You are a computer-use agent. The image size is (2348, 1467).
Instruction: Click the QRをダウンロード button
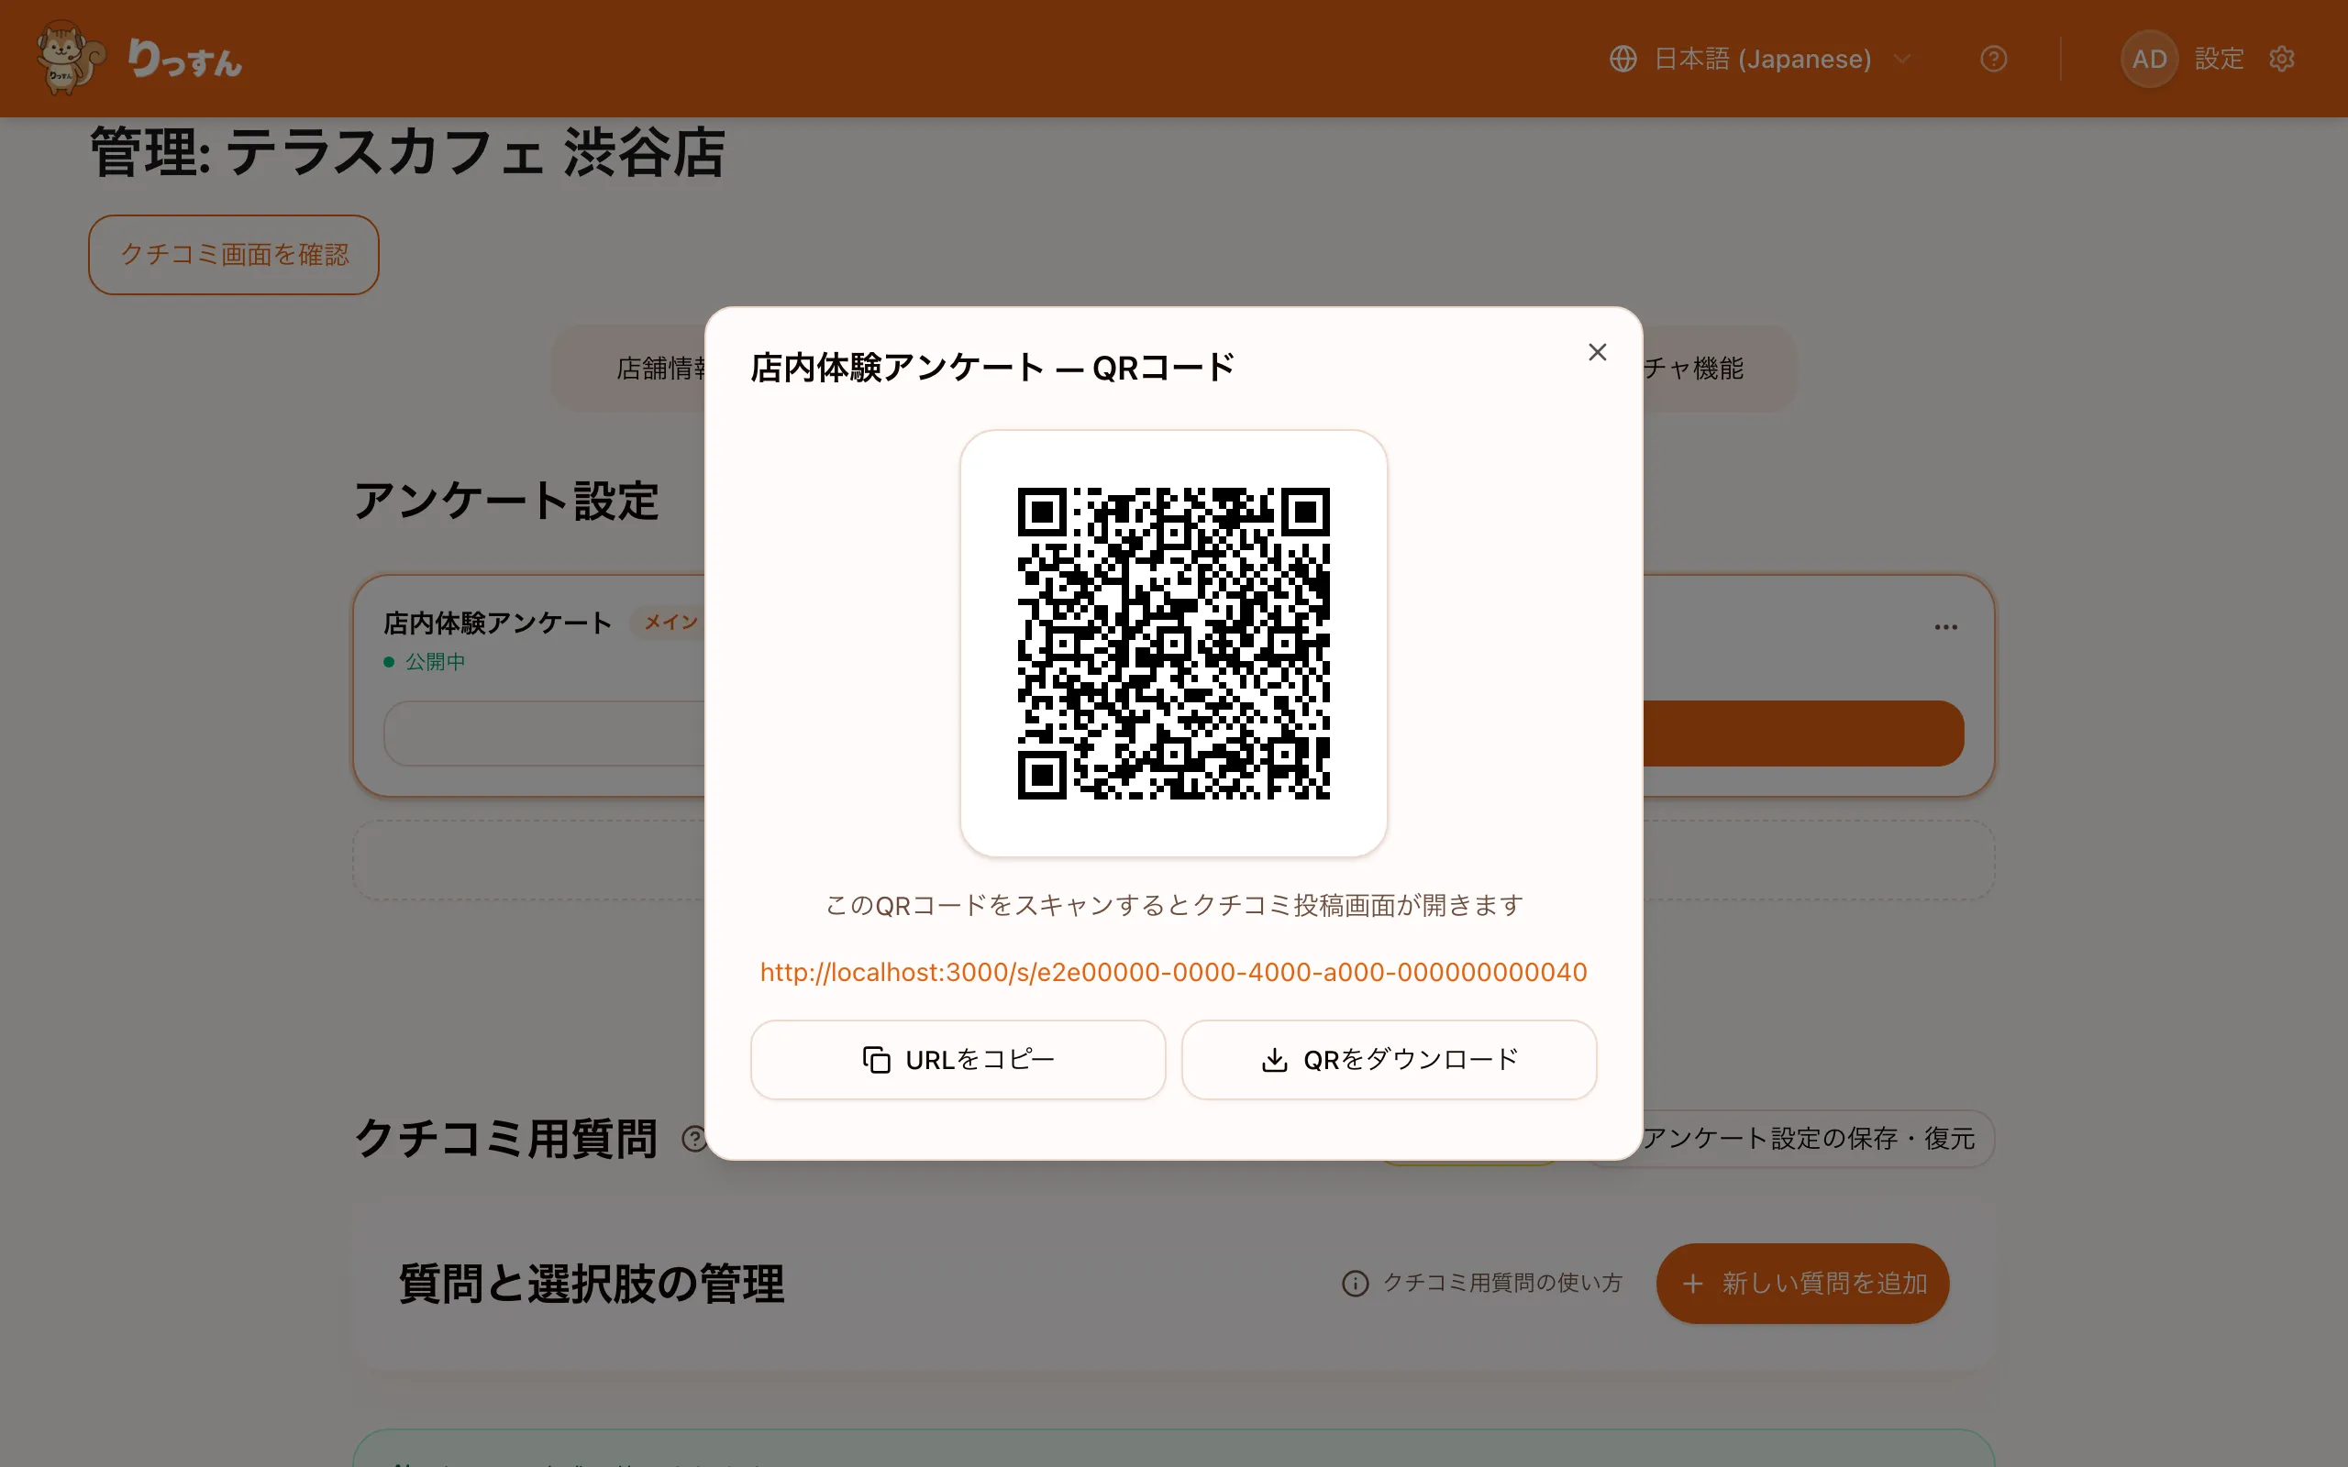pos(1389,1060)
